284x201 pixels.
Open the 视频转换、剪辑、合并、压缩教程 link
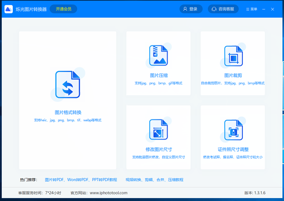coord(154,180)
